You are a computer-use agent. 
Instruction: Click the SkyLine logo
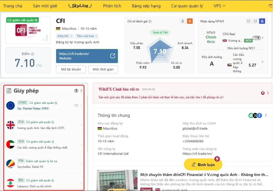point(80,6)
